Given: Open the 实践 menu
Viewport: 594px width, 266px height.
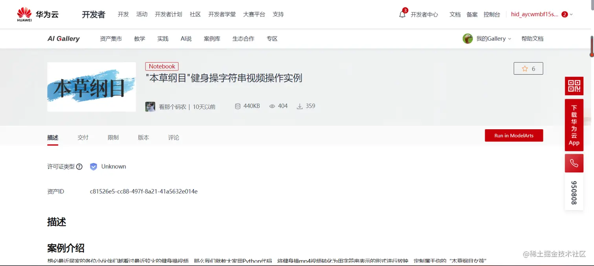Looking at the screenshot, I should tap(163, 39).
